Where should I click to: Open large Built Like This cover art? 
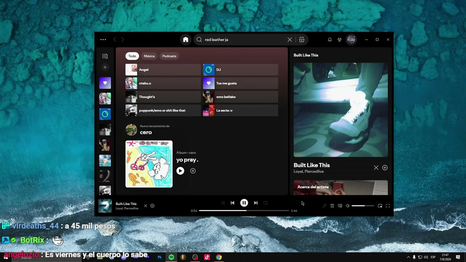pyautogui.click(x=341, y=110)
